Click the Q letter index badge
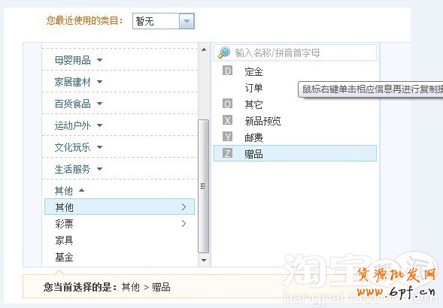The image size is (443, 308). click(x=227, y=104)
